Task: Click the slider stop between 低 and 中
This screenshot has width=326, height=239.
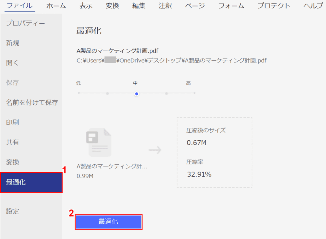Action: pos(107,93)
